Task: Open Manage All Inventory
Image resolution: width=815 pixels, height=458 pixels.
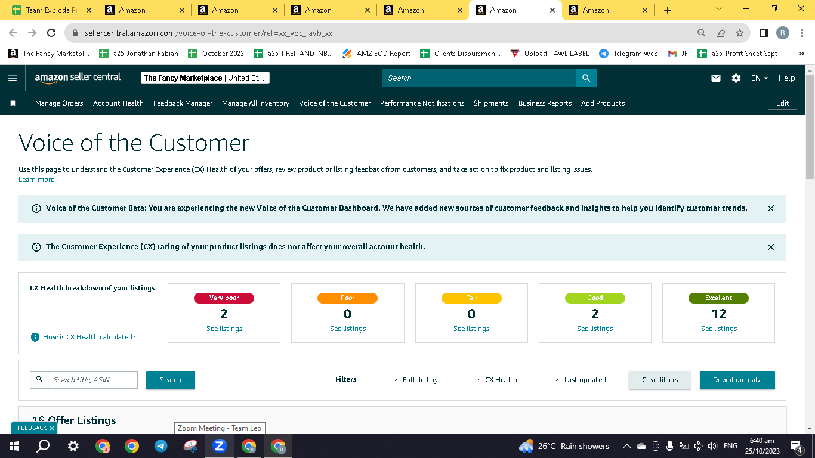Action: click(x=255, y=103)
